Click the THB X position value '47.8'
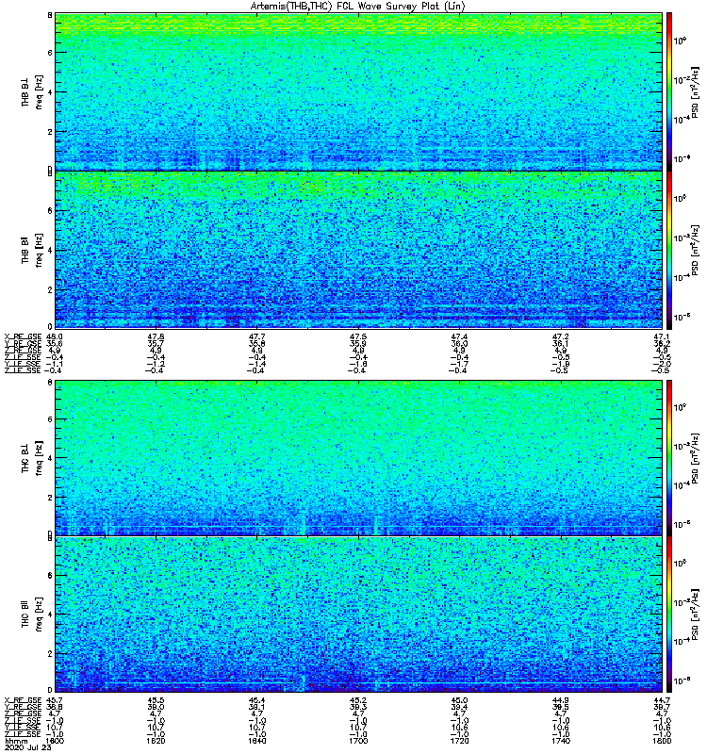707x754 pixels. click(156, 337)
